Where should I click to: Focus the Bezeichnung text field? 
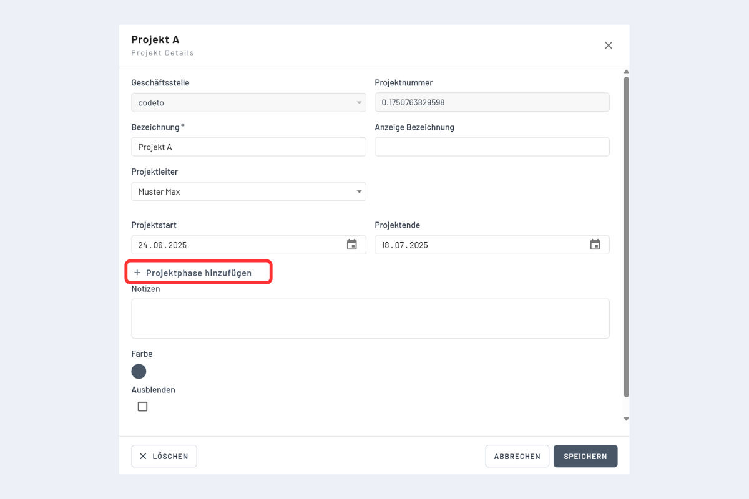pyautogui.click(x=248, y=147)
